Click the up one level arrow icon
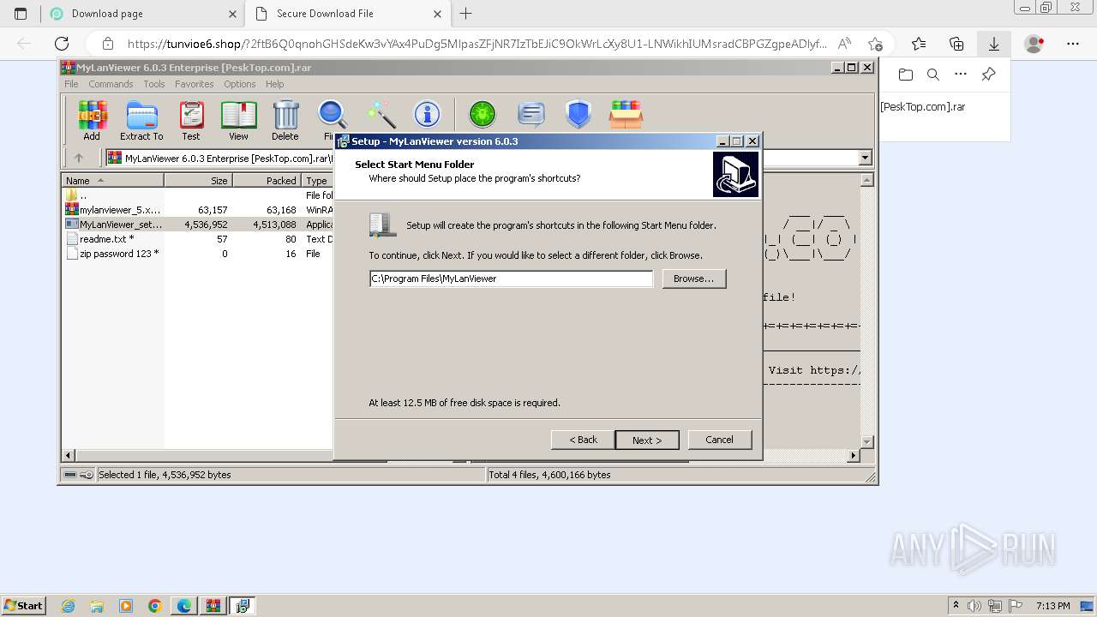1097x617 pixels. [79, 158]
